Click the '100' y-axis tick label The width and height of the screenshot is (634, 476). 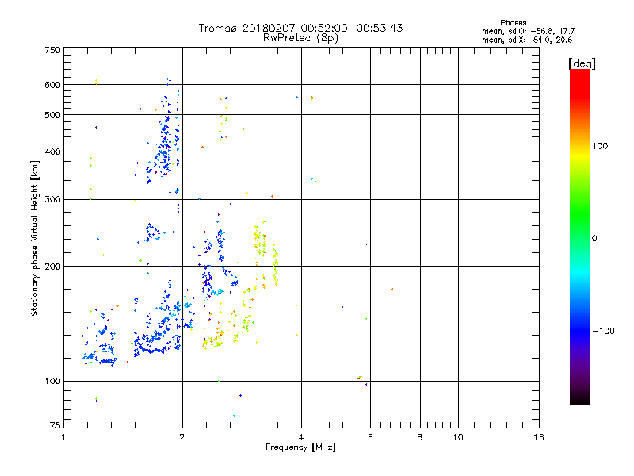52,381
